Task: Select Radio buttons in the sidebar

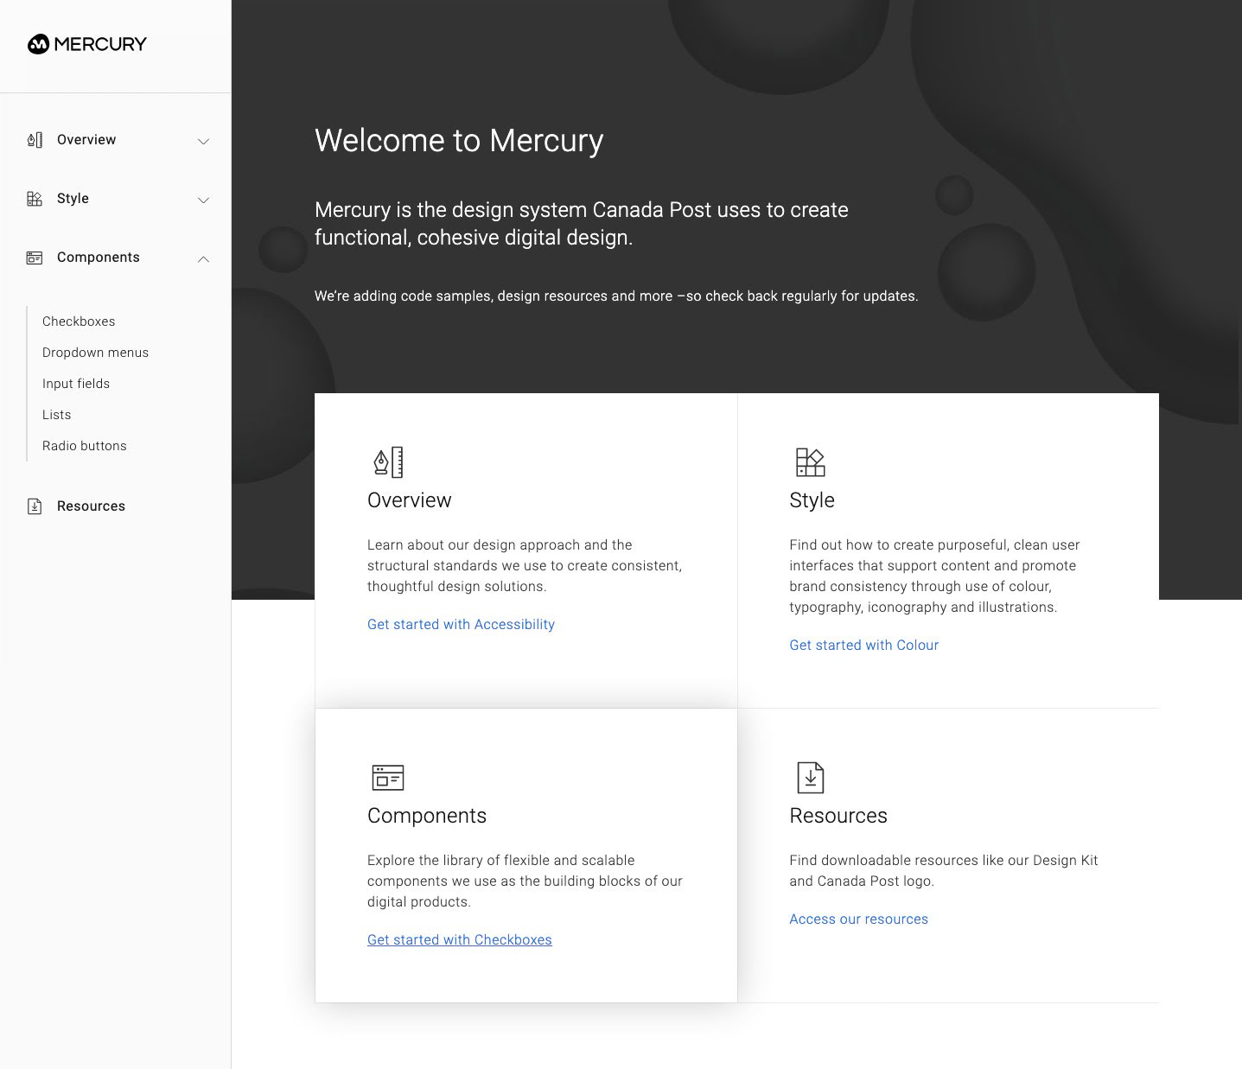Action: 85,446
